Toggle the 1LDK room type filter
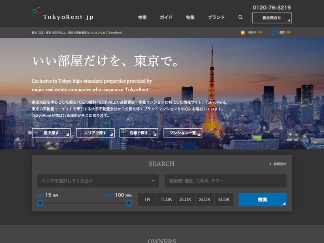Image resolution: width=324 pixels, height=243 pixels. [166, 200]
